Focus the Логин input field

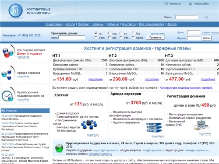194,32
